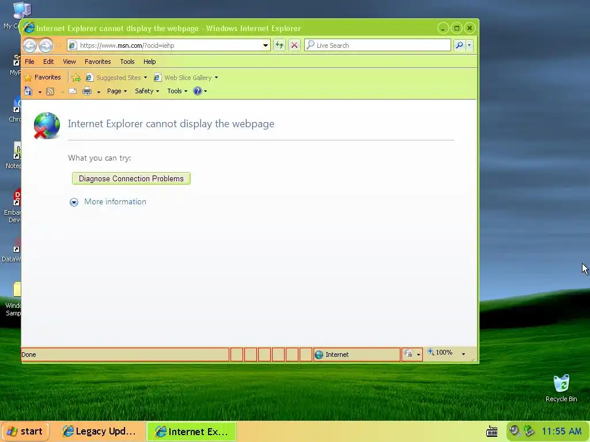
Task: Click the page icon in address bar
Action: click(73, 45)
